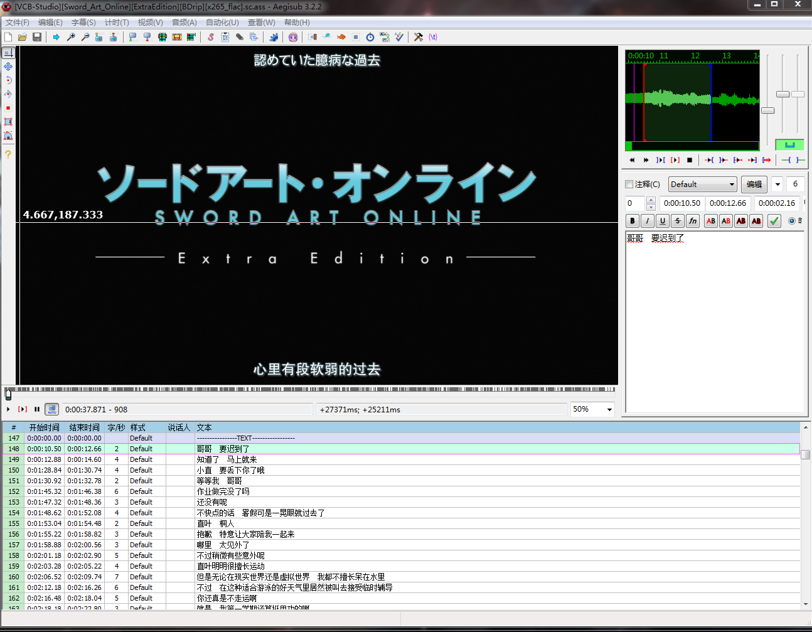Click the 编辑 style edit button
This screenshot has height=632, width=812.
(754, 185)
